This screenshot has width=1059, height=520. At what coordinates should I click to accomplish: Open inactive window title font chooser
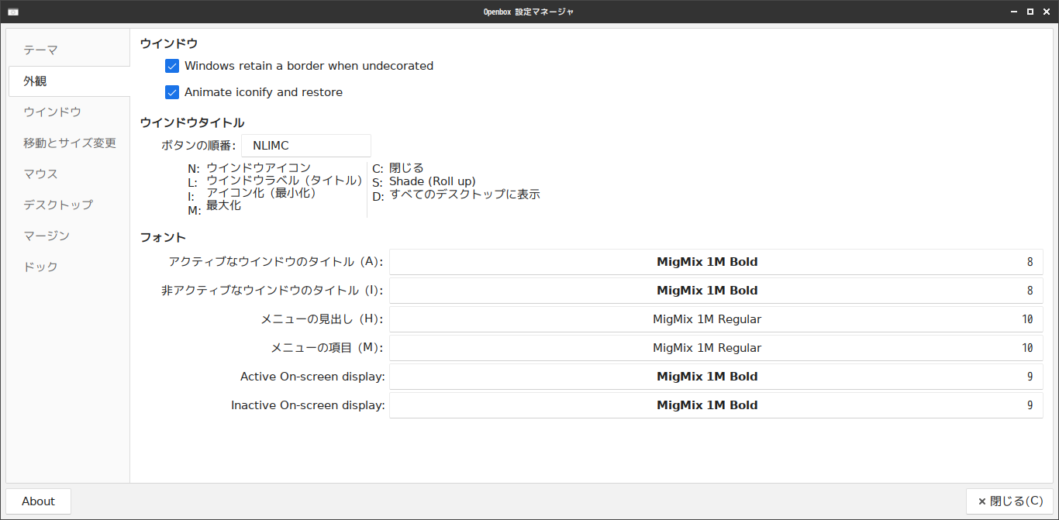716,291
